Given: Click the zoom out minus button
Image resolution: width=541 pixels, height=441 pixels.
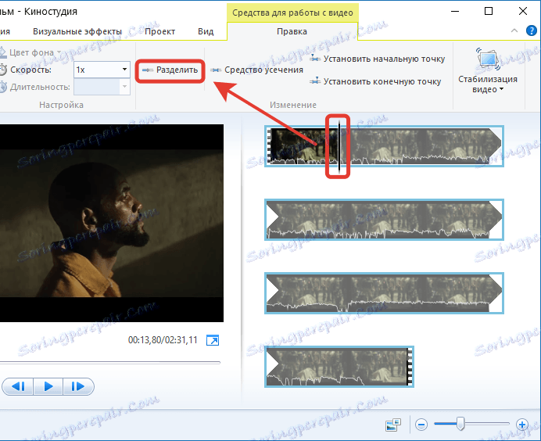Looking at the screenshot, I should (x=421, y=425).
